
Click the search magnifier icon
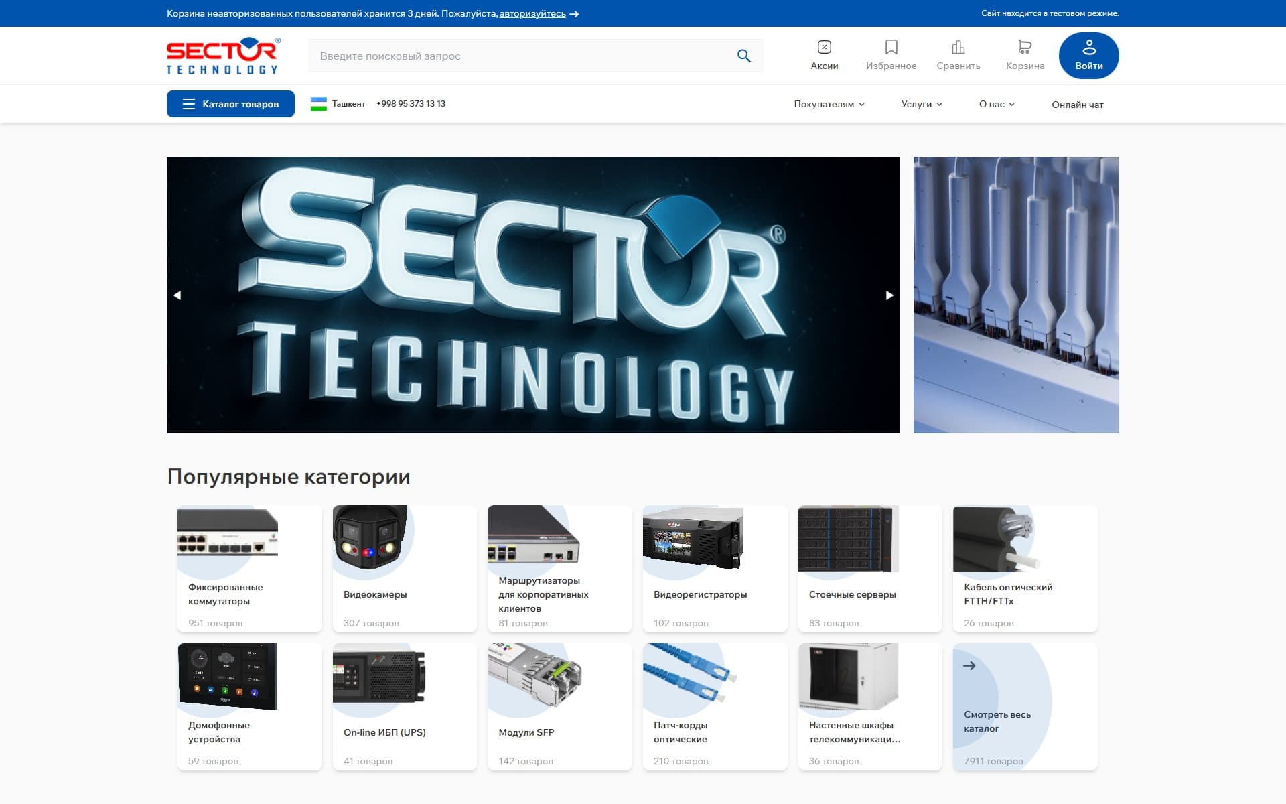click(x=743, y=56)
